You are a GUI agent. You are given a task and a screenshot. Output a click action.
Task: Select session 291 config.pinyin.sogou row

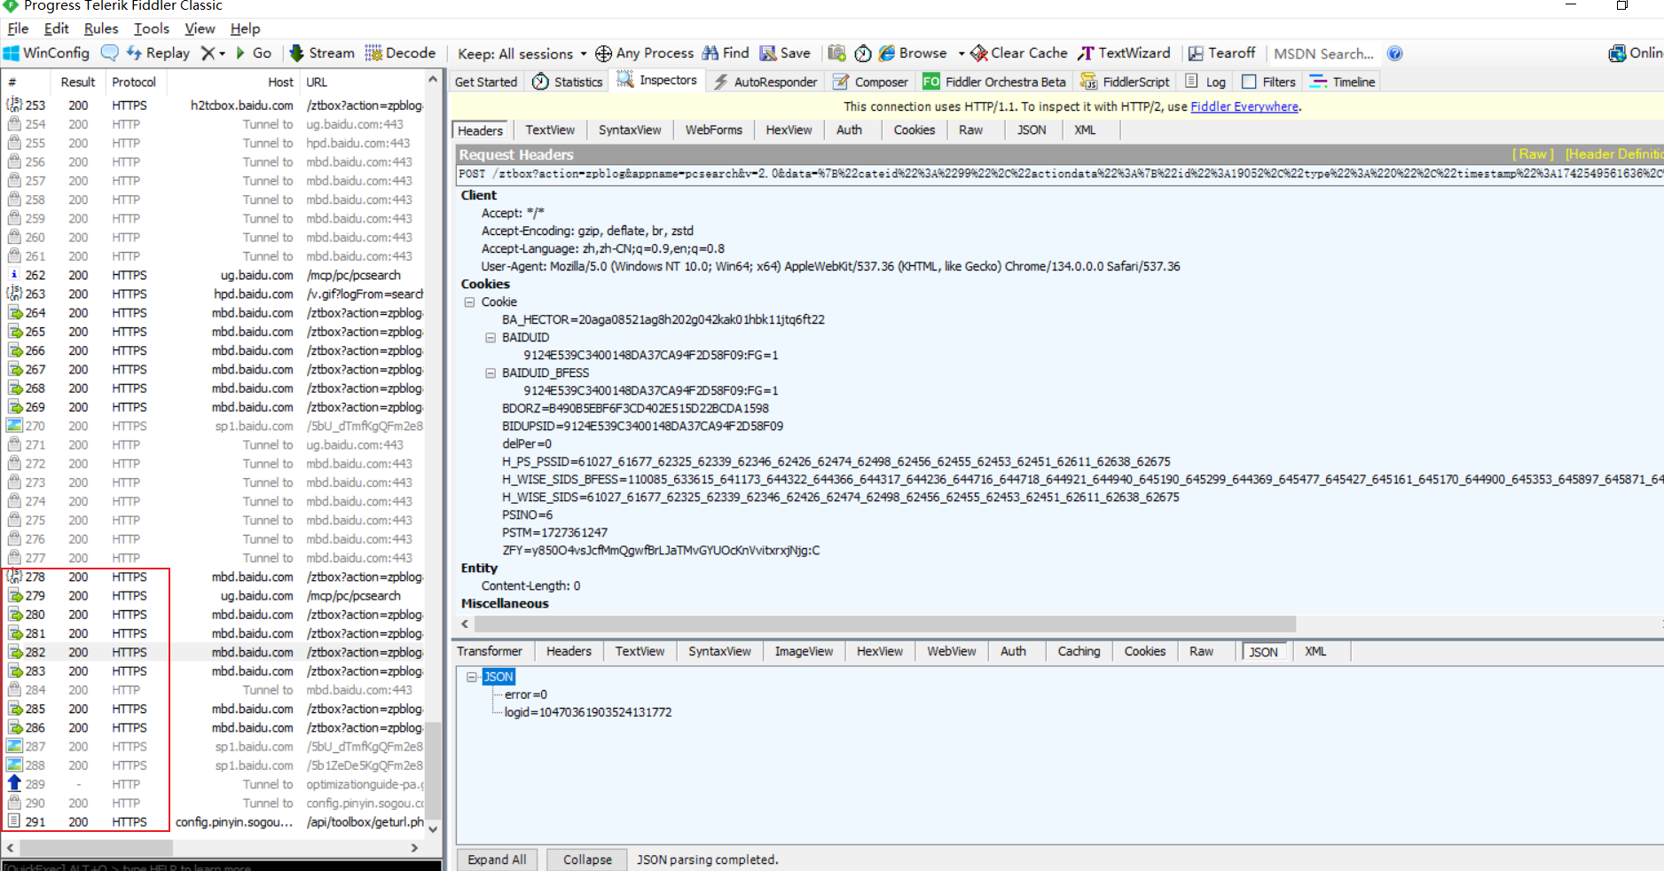coord(214,821)
